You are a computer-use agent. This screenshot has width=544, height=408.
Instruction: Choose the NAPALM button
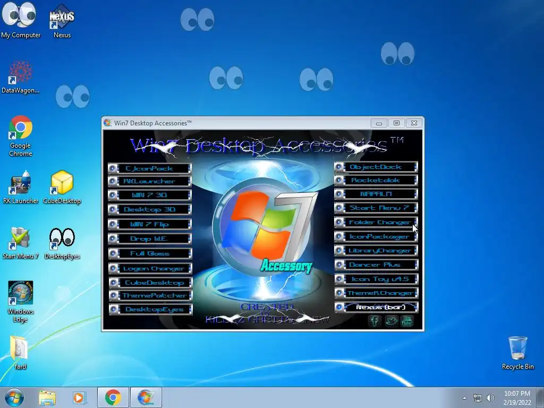376,194
